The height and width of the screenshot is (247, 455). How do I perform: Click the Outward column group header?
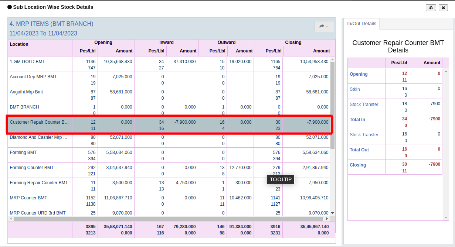point(227,42)
